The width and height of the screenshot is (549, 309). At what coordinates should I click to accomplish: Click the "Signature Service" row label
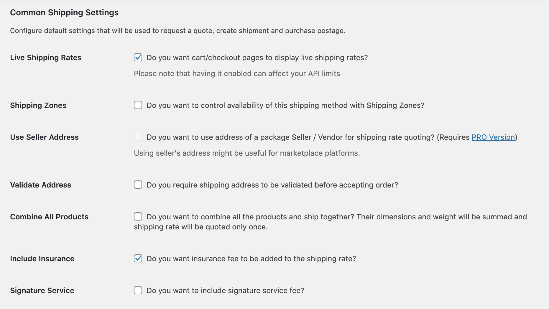click(42, 290)
